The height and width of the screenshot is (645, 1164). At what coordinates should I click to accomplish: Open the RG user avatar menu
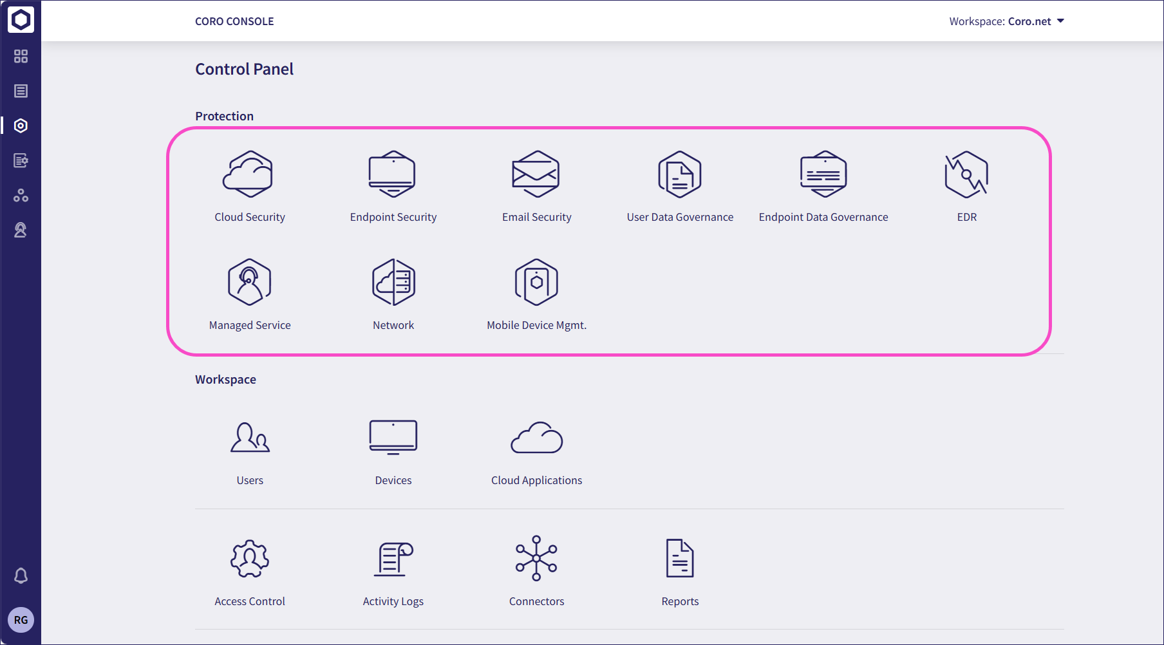click(21, 620)
